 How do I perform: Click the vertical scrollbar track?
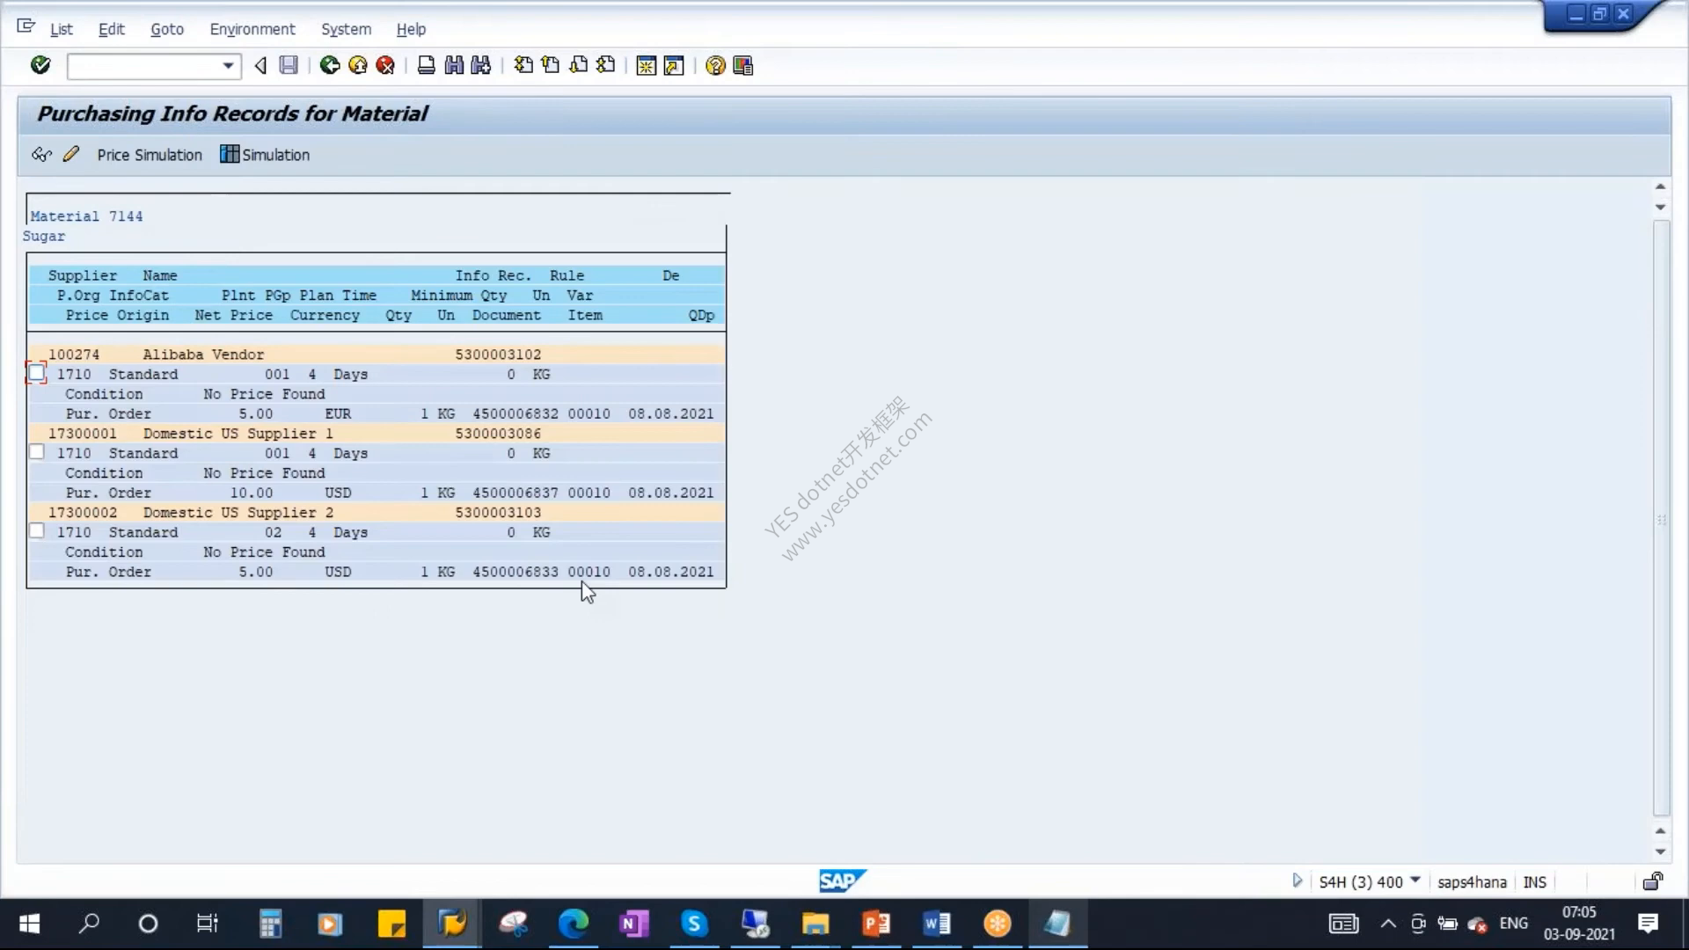[1661, 519]
